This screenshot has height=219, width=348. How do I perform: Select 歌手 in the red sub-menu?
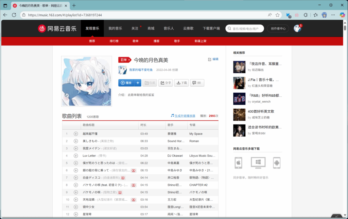177,41
